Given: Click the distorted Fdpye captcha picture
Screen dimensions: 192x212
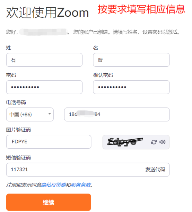Looking at the screenshot, I should tap(125, 142).
